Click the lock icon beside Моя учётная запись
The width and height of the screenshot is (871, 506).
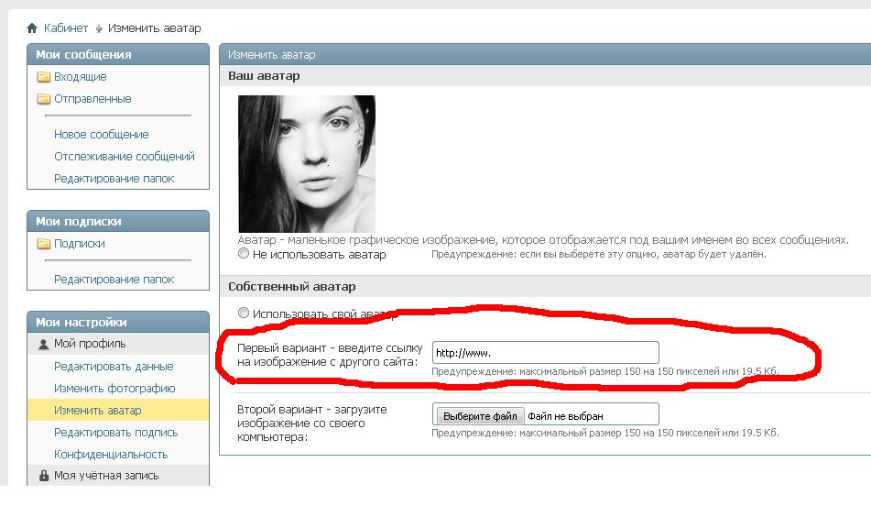[43, 476]
